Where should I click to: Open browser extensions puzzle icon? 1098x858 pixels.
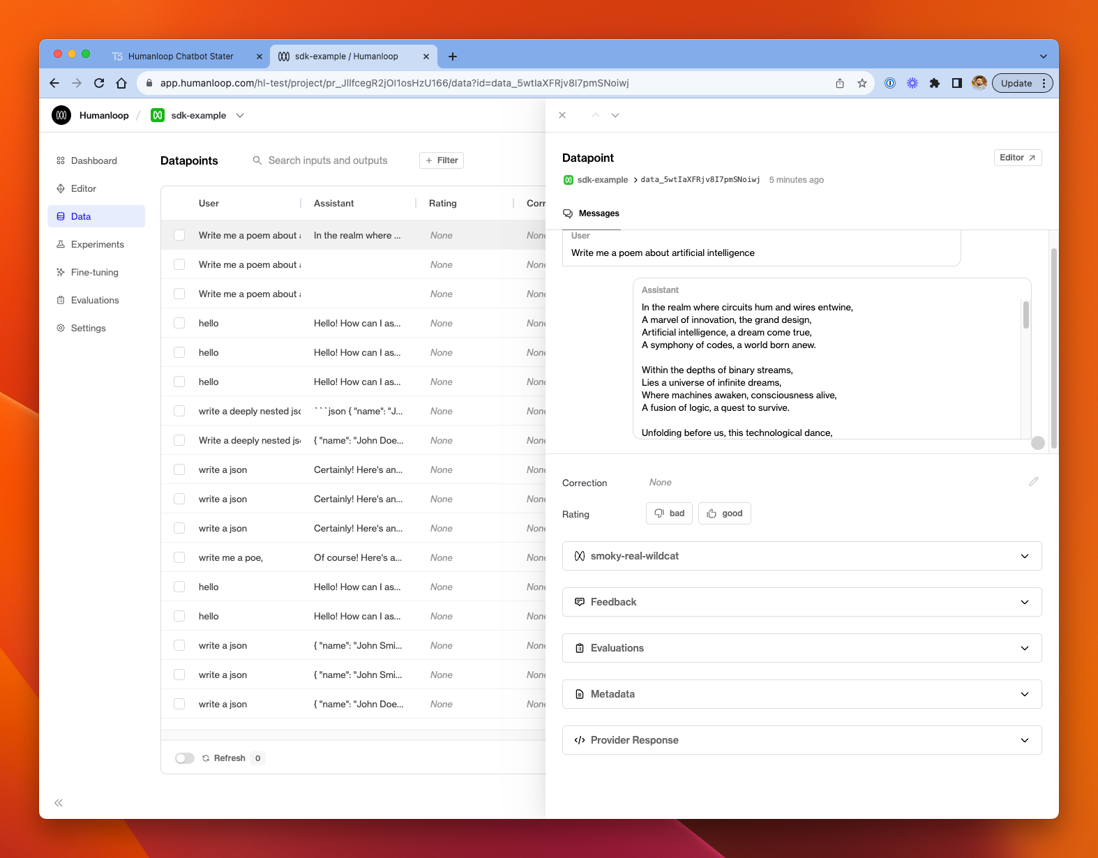(935, 83)
